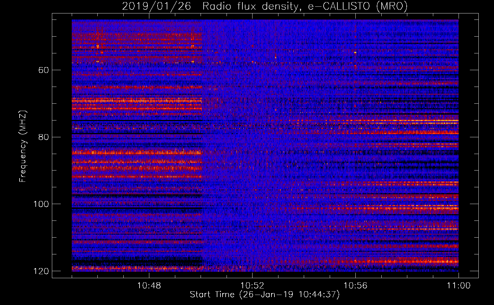Click the 100 frequency tick label
The width and height of the screenshot is (494, 305).
click(41, 204)
